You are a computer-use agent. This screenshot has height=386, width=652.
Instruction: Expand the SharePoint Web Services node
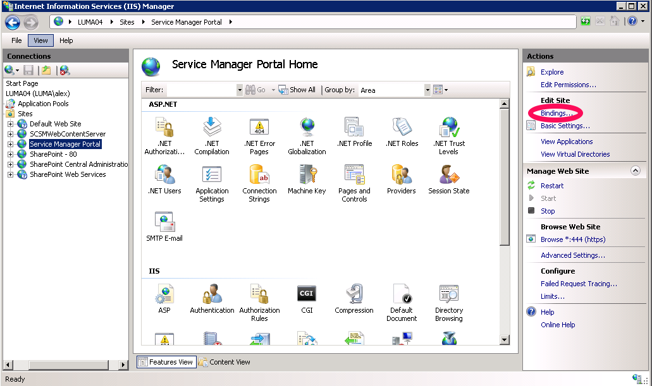(10, 174)
